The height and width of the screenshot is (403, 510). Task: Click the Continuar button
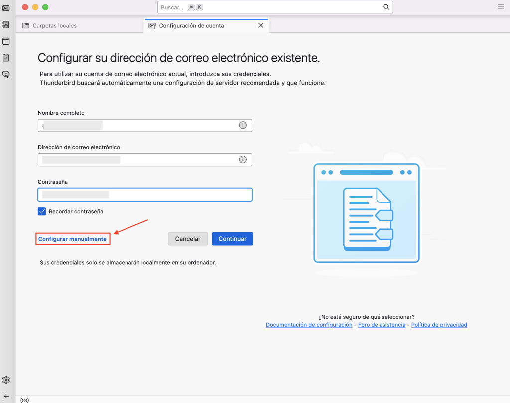[x=232, y=239]
